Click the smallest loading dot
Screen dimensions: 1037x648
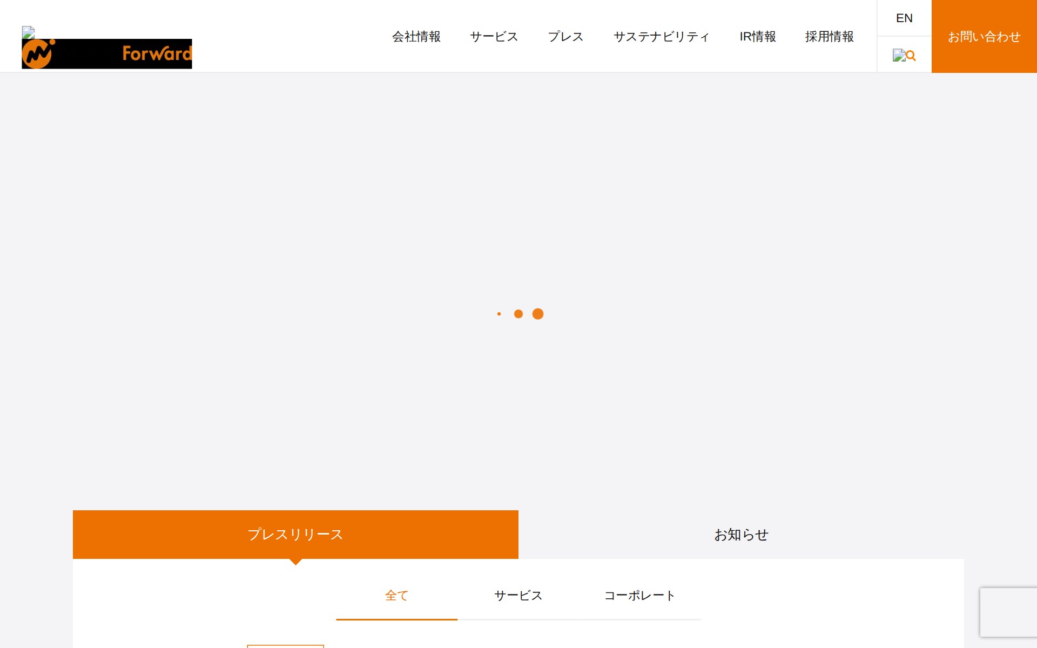coord(499,314)
